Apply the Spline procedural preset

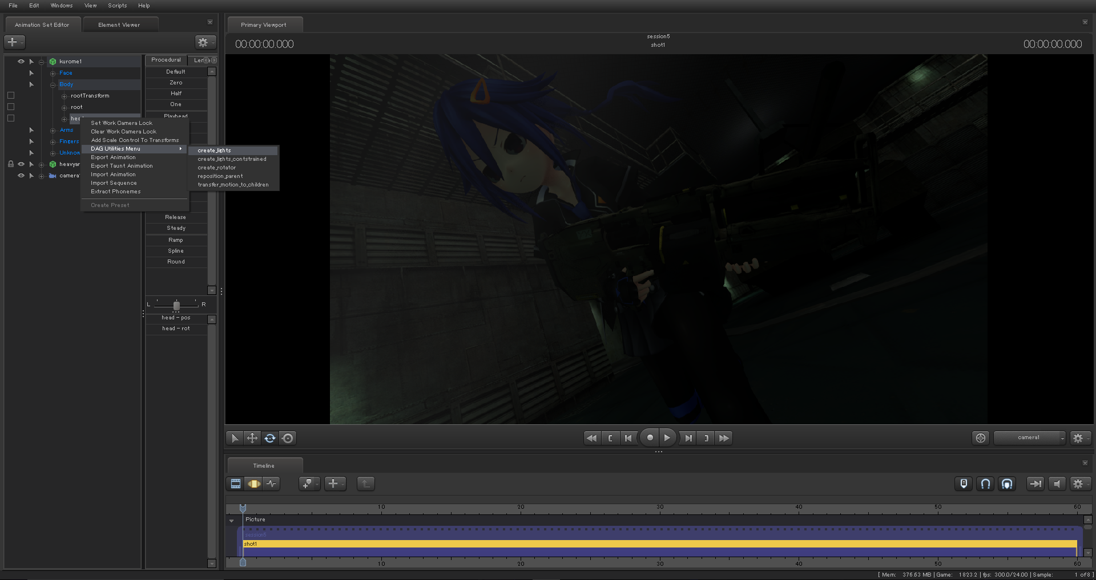pos(176,251)
